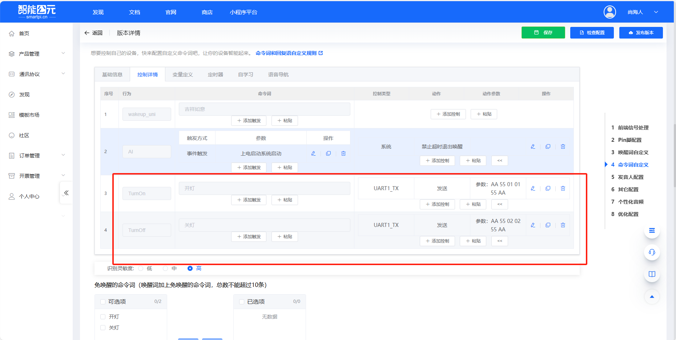This screenshot has height=340, width=676.
Task: Click edit icon for TurnOn UART1_TX action
Action: click(533, 188)
